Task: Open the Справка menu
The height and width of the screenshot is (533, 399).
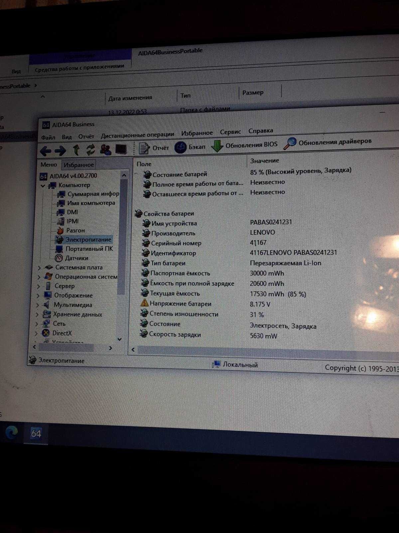Action: click(x=261, y=131)
